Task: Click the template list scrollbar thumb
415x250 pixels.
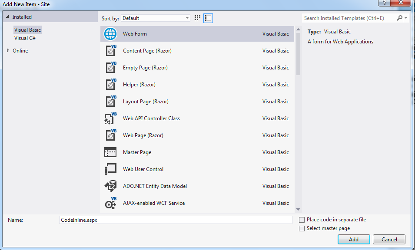Action: [x=298, y=54]
